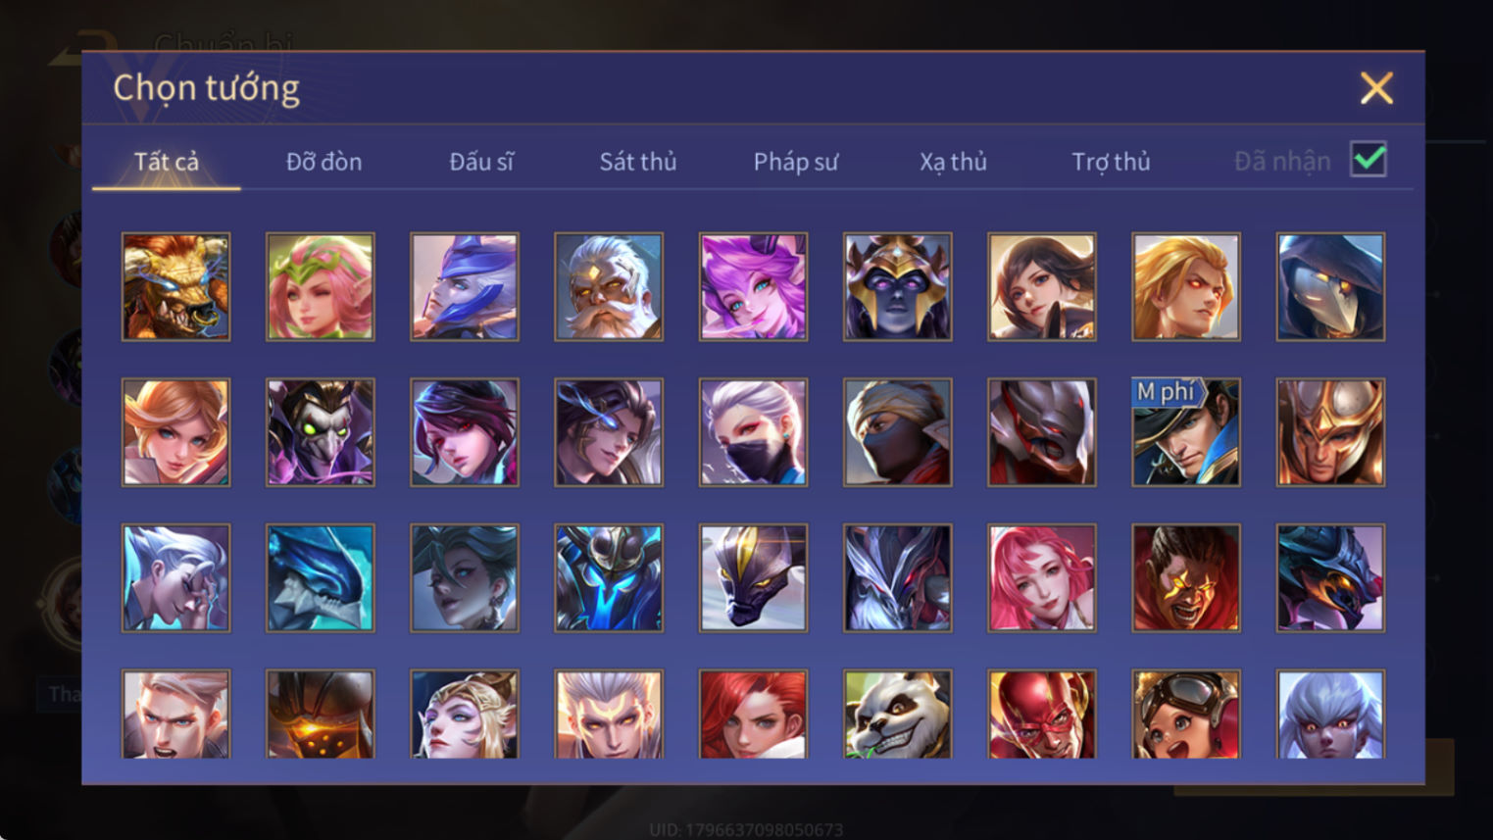The height and width of the screenshot is (840, 1493).
Task: Pick the red Flash hero portrait
Action: click(1041, 715)
